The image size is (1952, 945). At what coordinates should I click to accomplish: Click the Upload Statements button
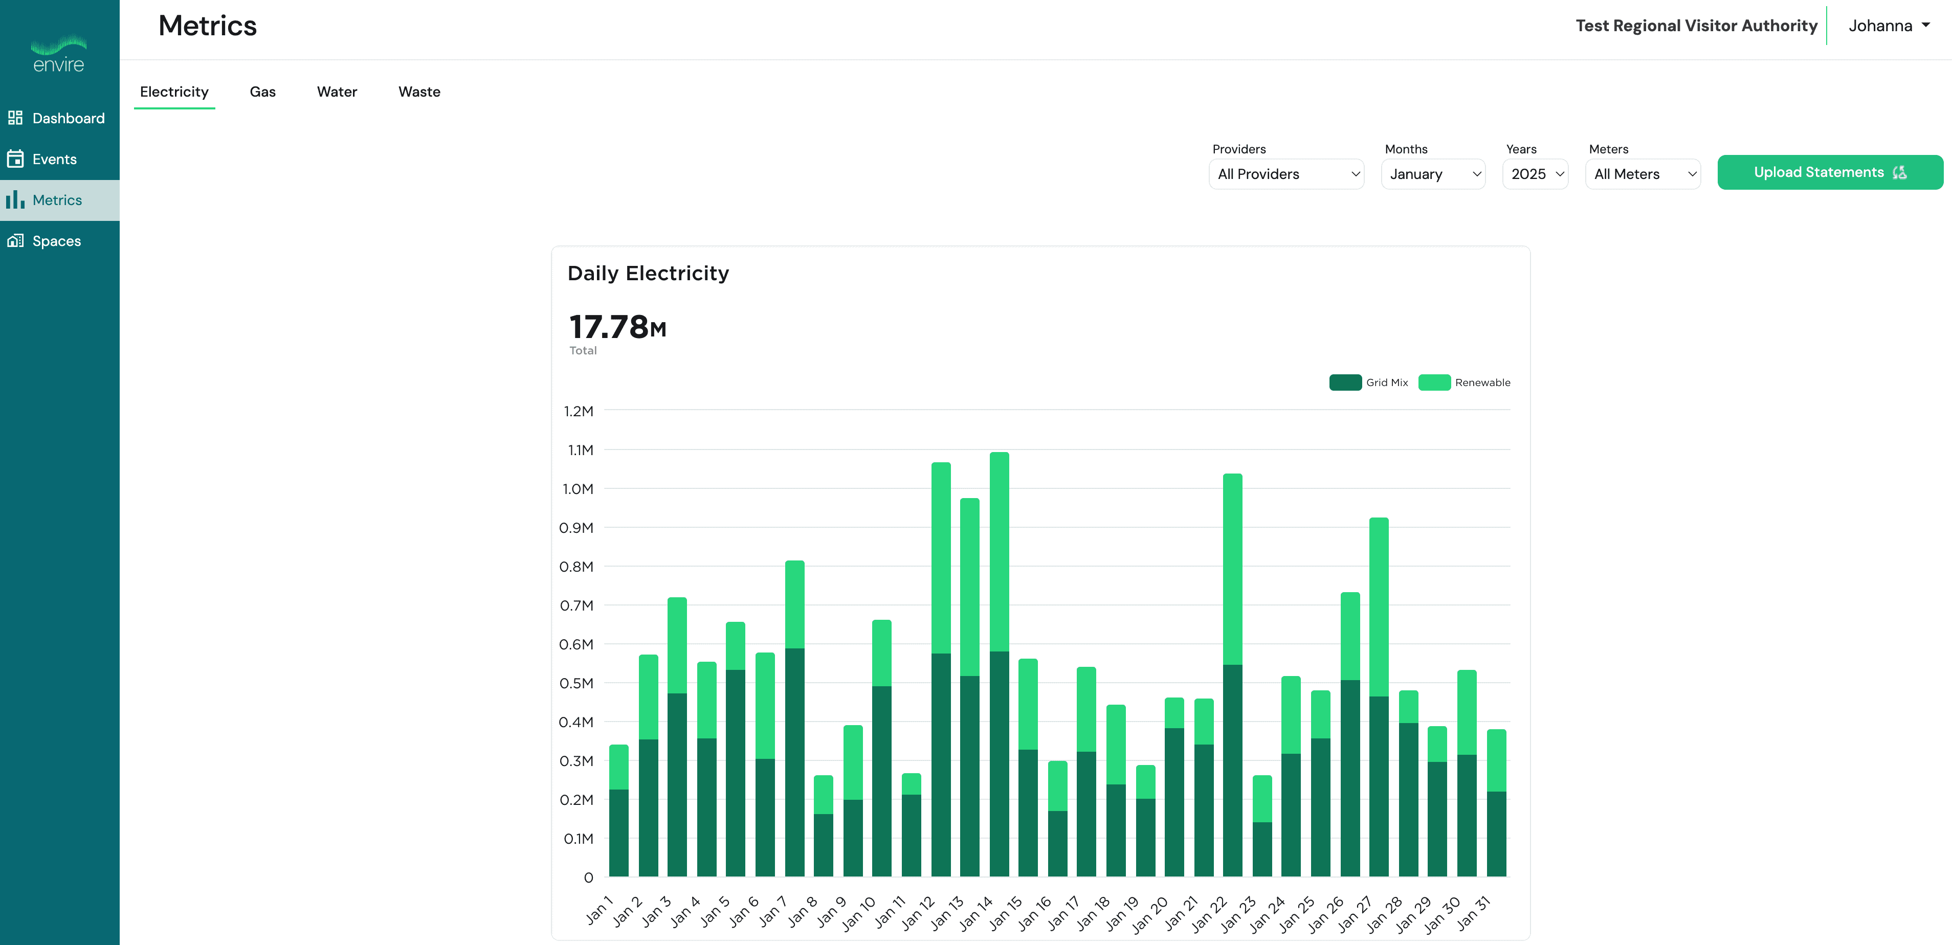tap(1830, 173)
